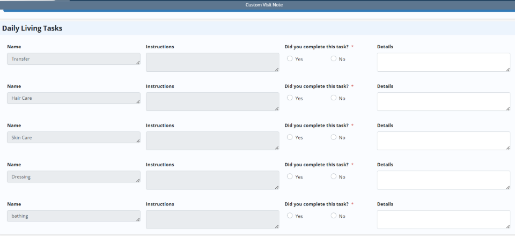Click the Skin Care Name field
The width and height of the screenshot is (515, 236).
(73, 137)
